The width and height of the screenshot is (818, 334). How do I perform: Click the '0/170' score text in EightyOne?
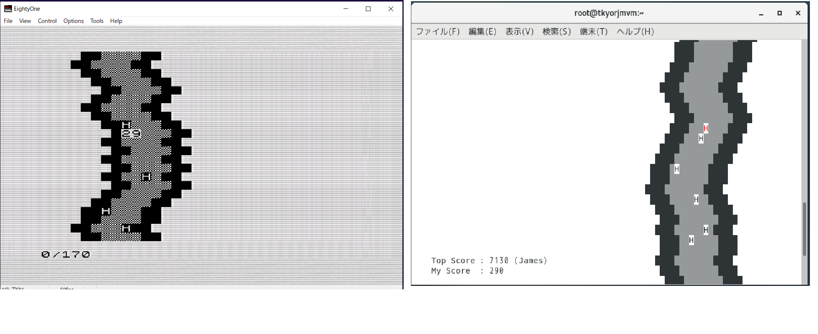65,254
